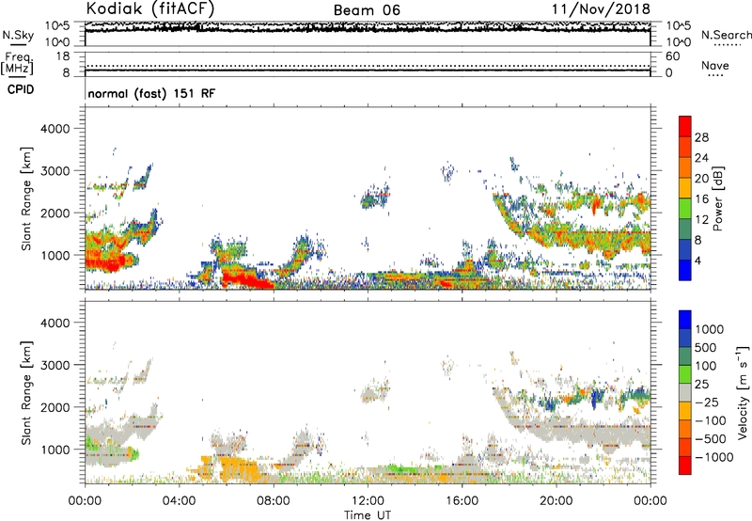Click the '-1000' tick on Velocity color bar
This screenshot has height=521, width=752.
tap(713, 457)
